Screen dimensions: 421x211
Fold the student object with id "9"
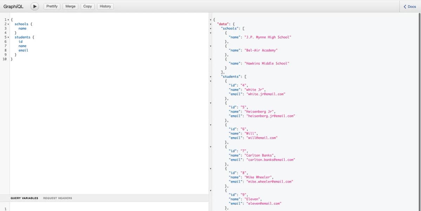210,190
